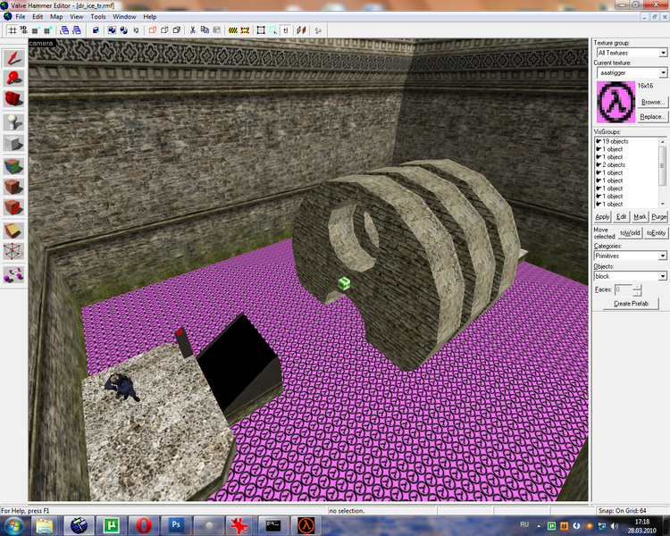Screen dimensions: 670x536
Task: Select the Path tool
Action: coord(13,274)
